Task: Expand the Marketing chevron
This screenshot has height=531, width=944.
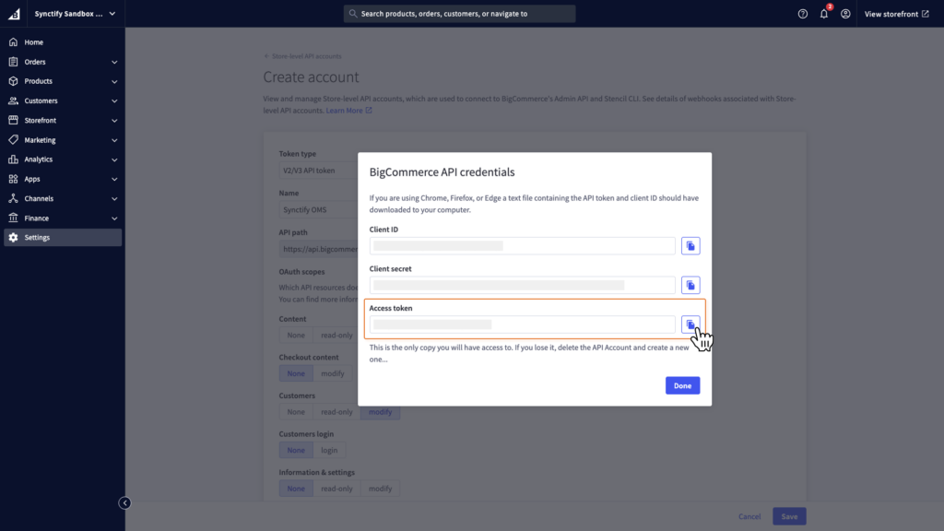Action: (x=114, y=140)
